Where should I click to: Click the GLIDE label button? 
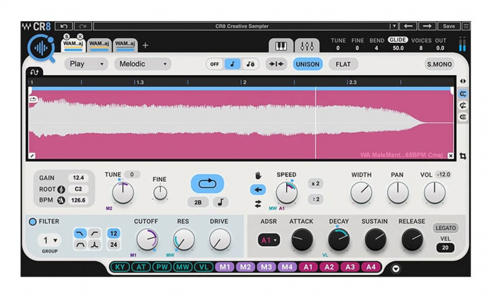[x=398, y=40]
